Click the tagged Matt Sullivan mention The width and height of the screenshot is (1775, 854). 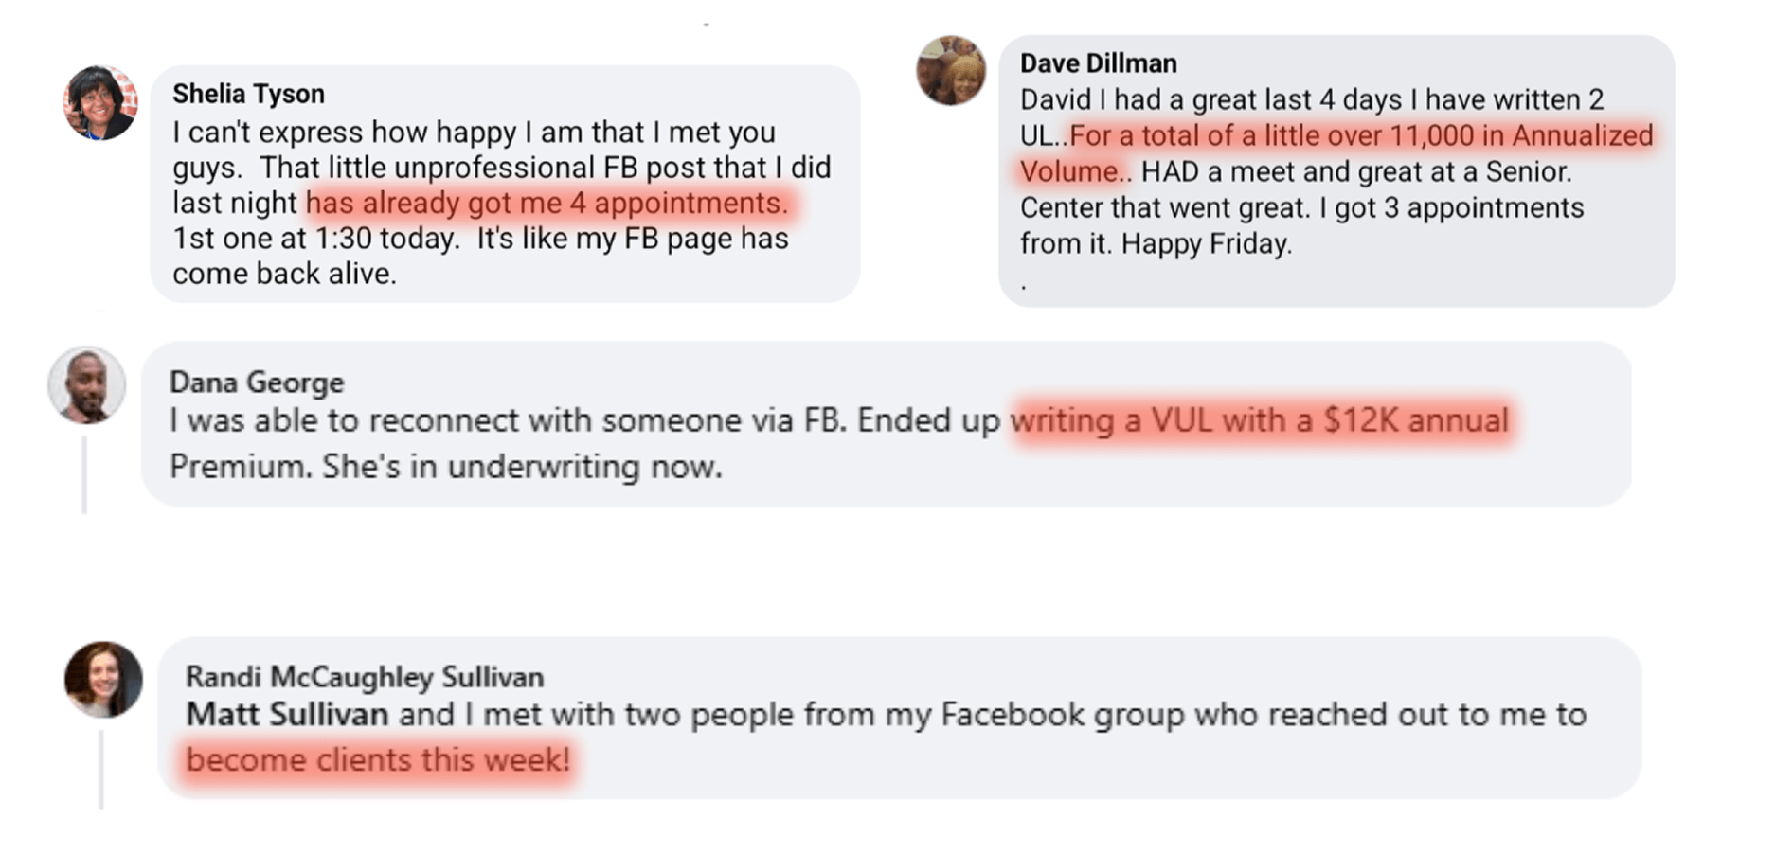pos(287,714)
